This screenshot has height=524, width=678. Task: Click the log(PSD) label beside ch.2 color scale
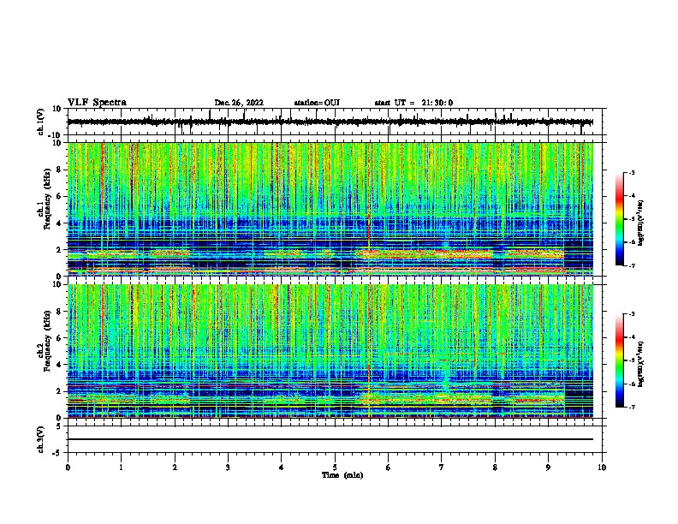640,364
